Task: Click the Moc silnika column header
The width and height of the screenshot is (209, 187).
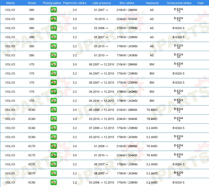Action: coord(127,3)
